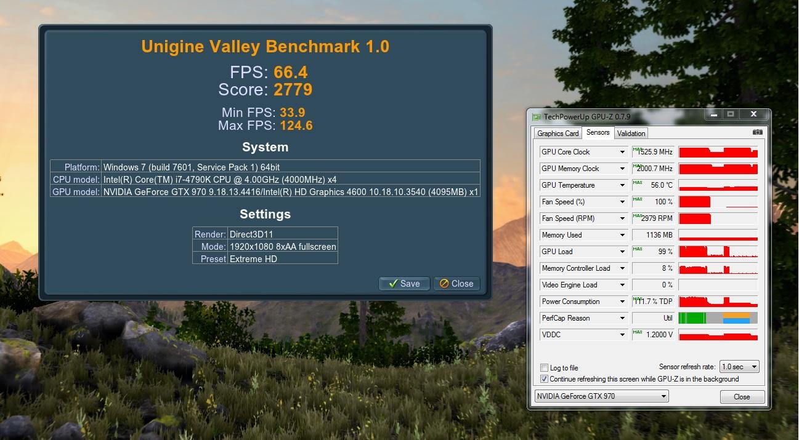Click the Memory Used 1136 MB value
The image size is (799, 440).
654,235
